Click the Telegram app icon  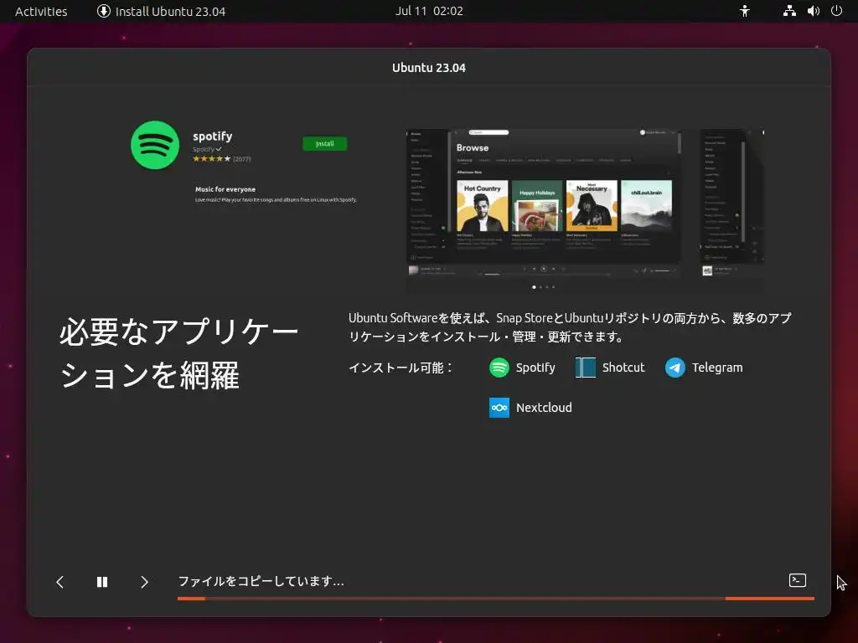(675, 368)
